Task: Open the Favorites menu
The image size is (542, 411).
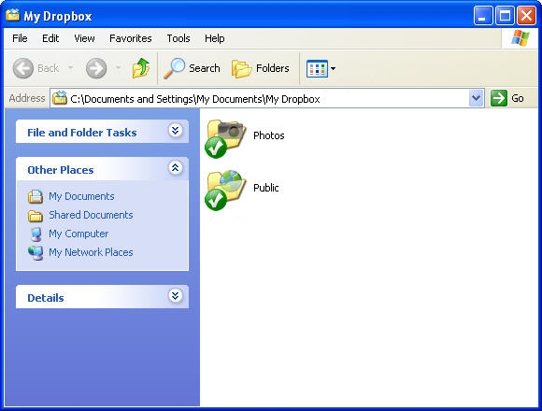Action: click(x=130, y=38)
